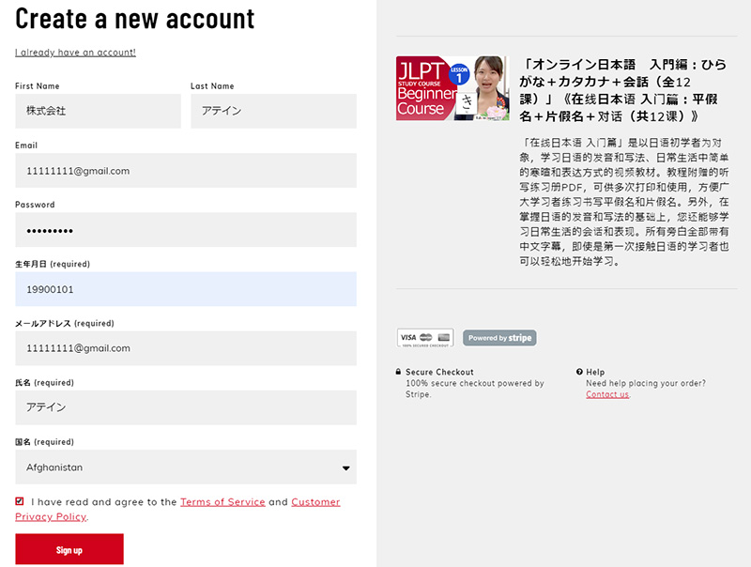The width and height of the screenshot is (751, 567).
Task: Click the 生年月日 birthdate field
Action: tap(186, 289)
